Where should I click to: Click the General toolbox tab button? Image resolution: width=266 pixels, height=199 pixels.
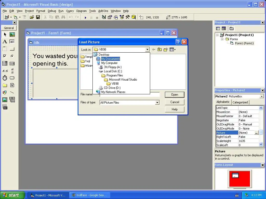(9, 28)
